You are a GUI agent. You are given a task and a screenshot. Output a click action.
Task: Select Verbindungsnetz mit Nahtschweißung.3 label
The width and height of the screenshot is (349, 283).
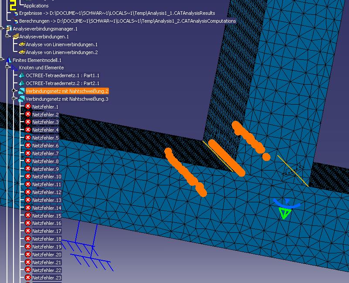coord(67,99)
